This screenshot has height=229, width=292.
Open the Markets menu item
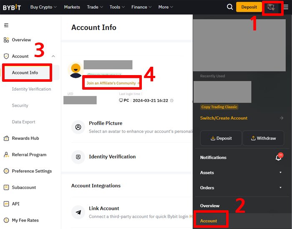[x=72, y=7]
